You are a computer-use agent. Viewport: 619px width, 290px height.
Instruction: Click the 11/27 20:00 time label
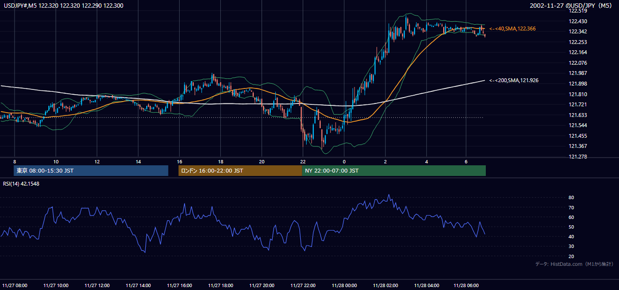262,285
